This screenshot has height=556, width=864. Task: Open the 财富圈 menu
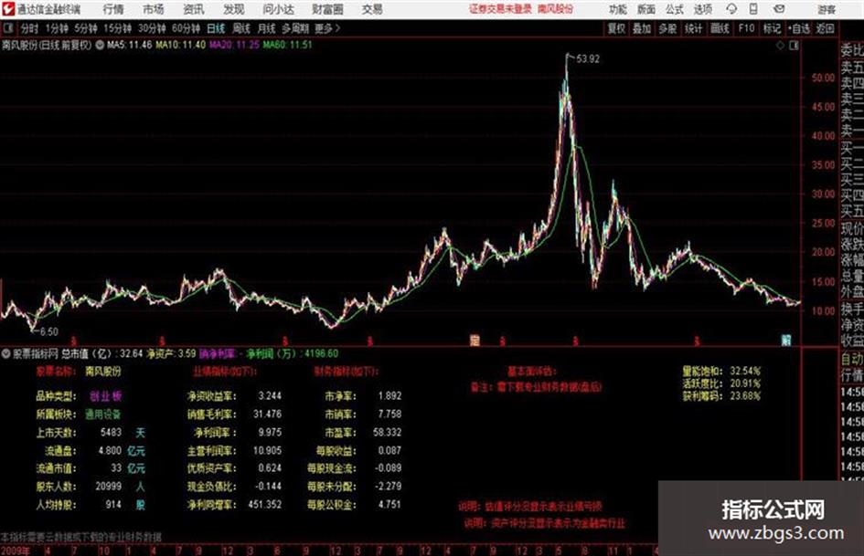click(x=327, y=9)
